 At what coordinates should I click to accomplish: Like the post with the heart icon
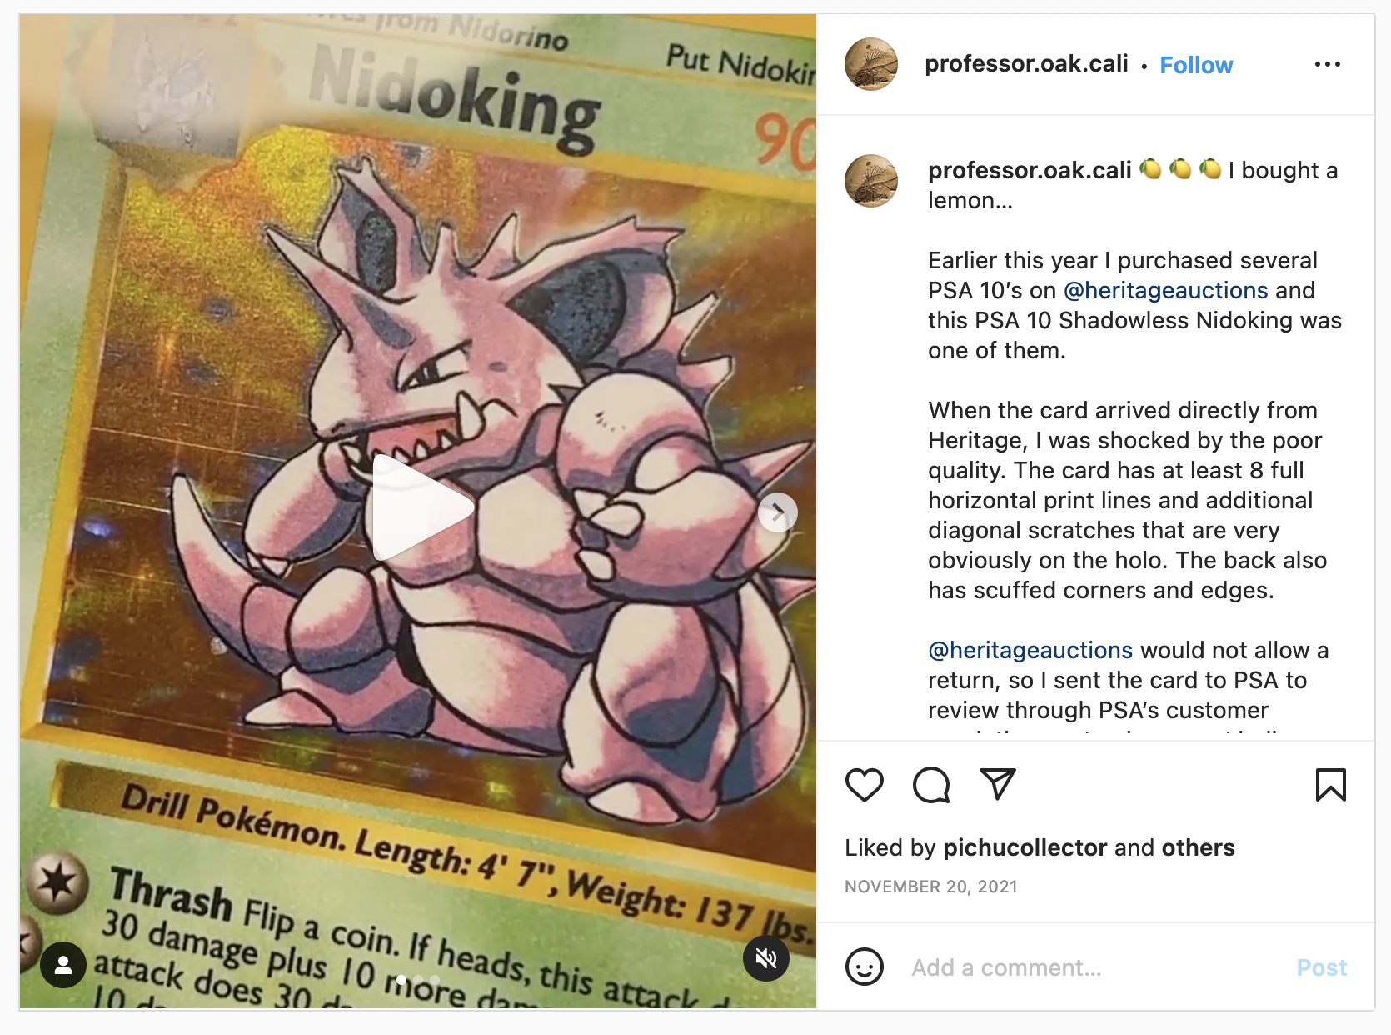tap(864, 785)
